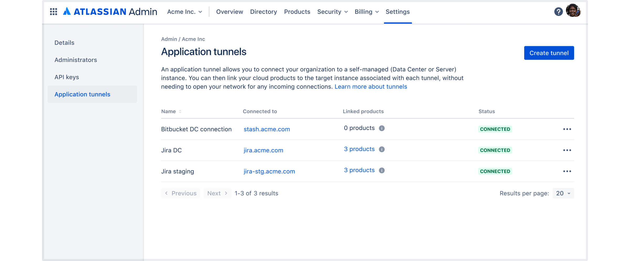Go to the Overview tab

(x=229, y=12)
